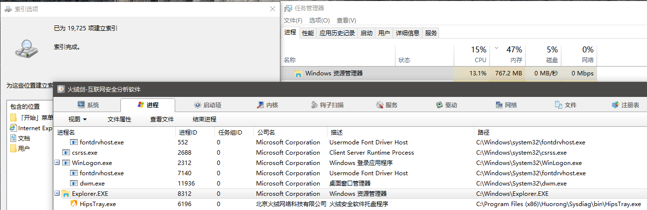
Task: Click the HipsTray.exe shield icon
Action: pos(74,204)
